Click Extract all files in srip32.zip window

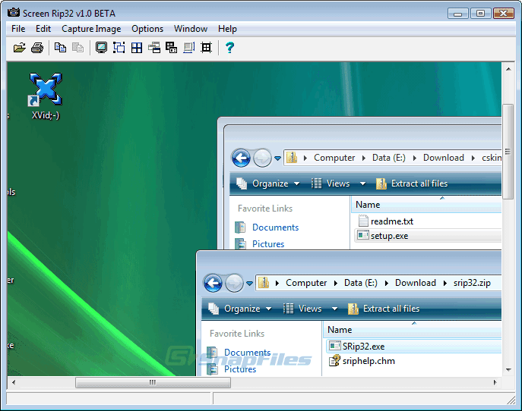(x=384, y=309)
